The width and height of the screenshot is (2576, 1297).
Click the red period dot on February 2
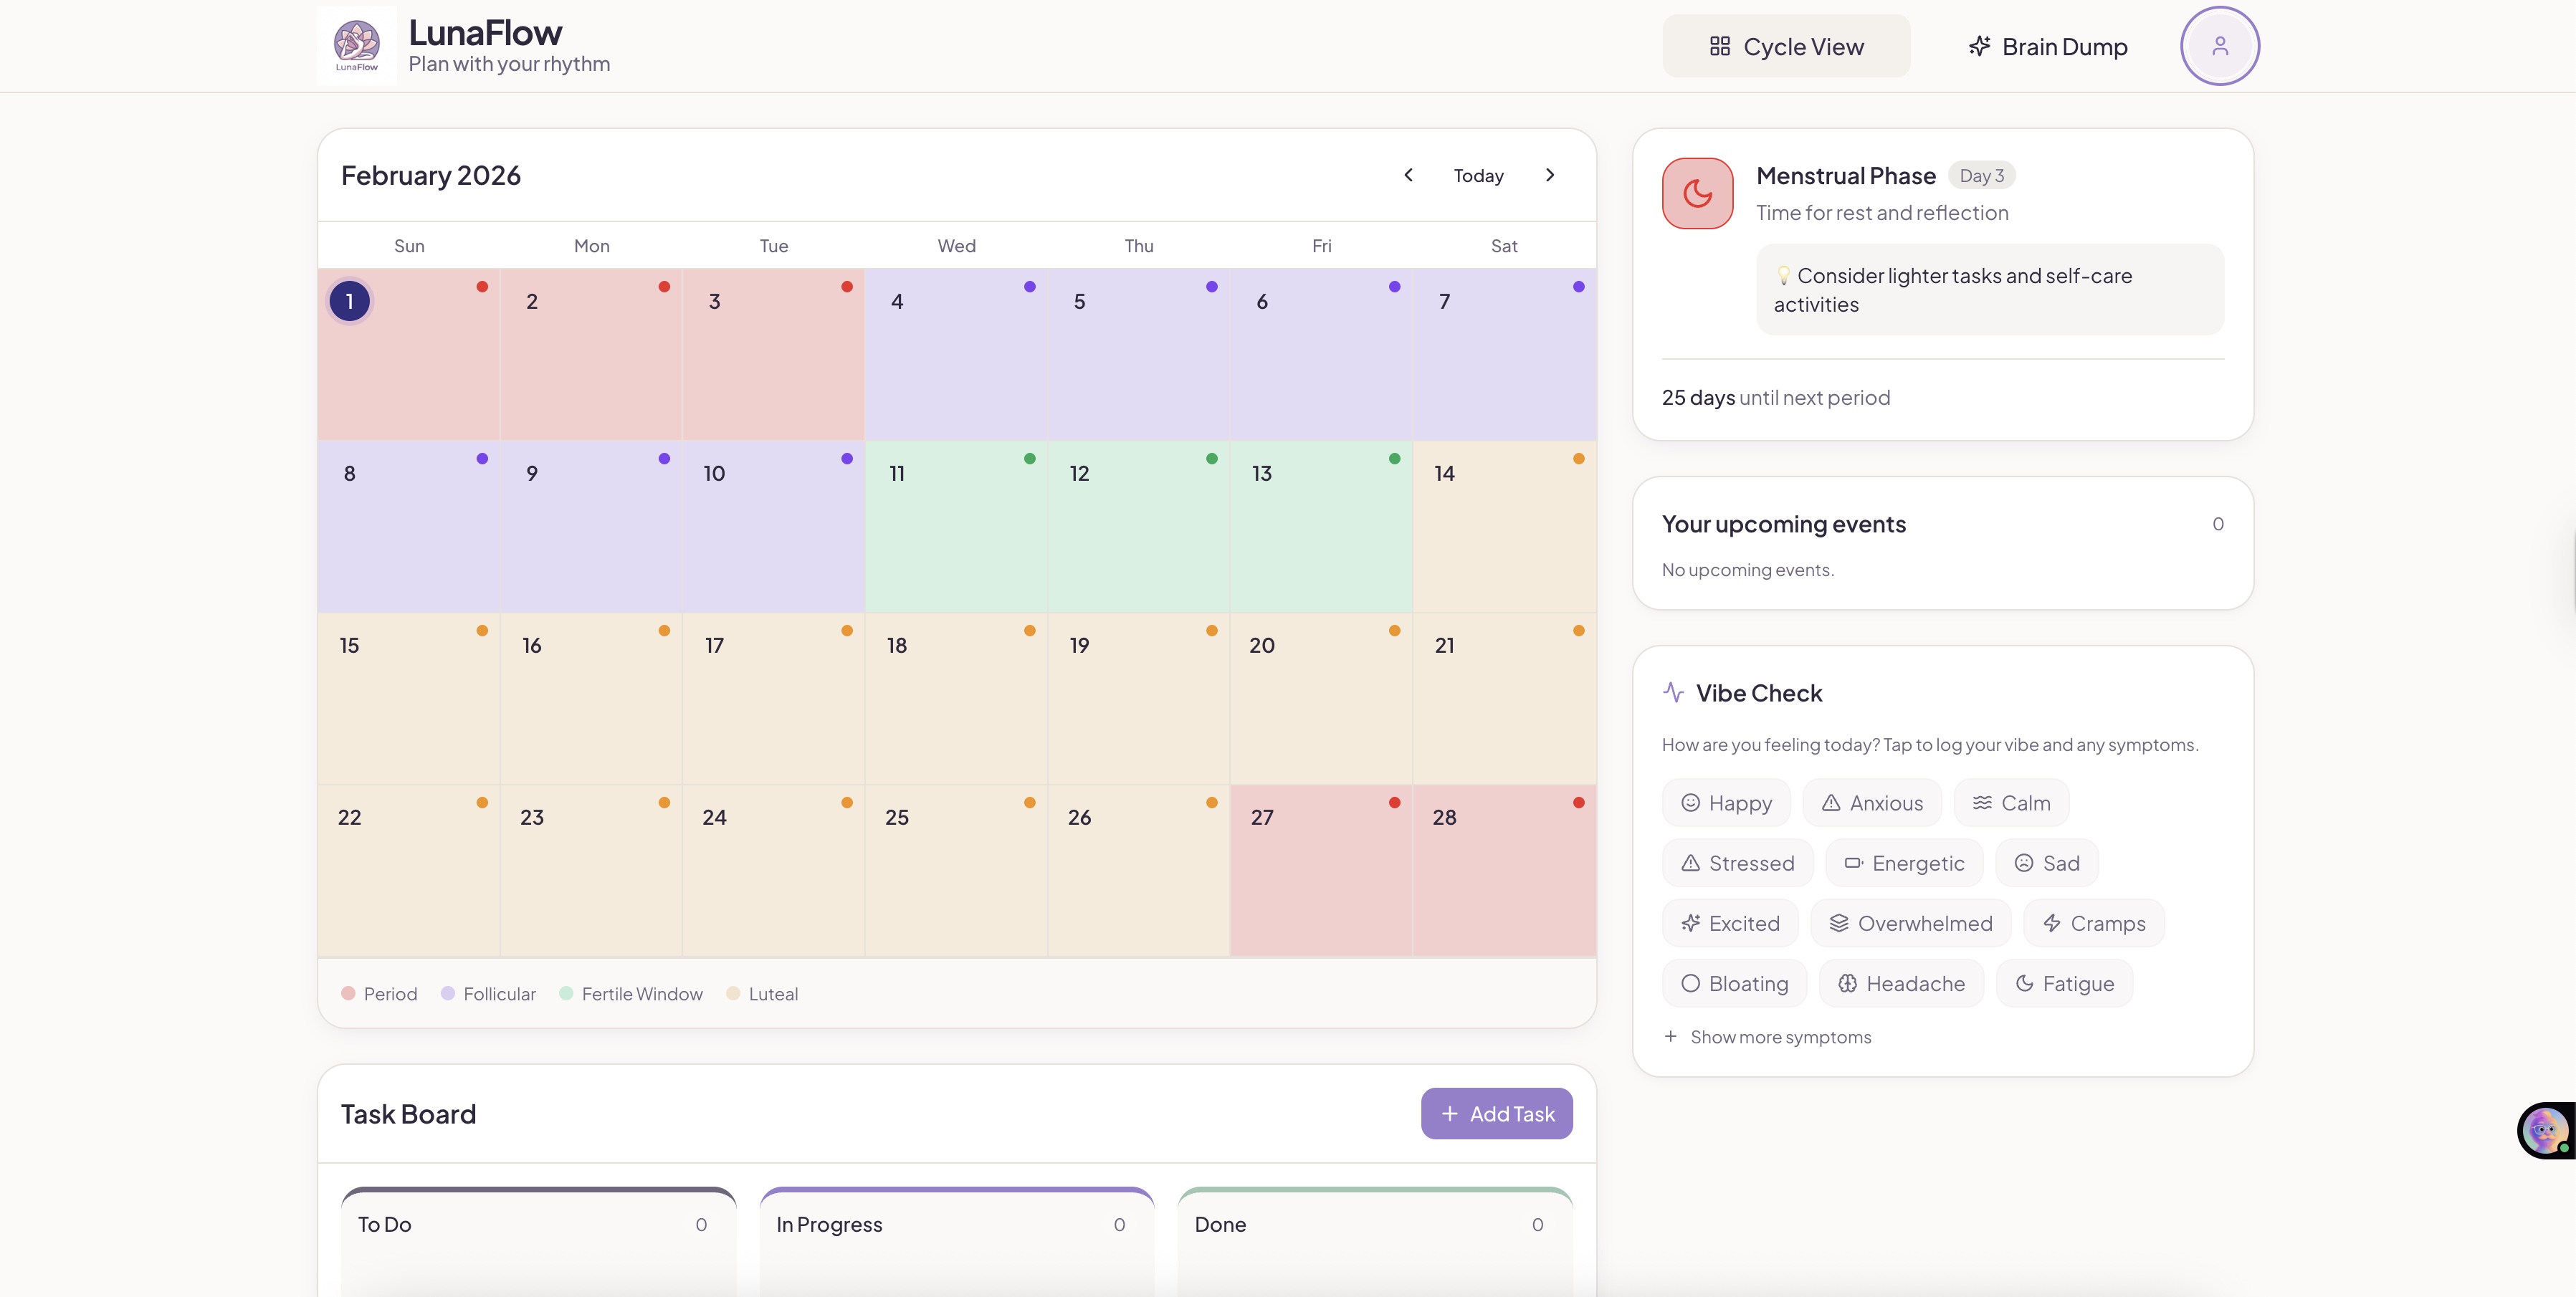(664, 287)
